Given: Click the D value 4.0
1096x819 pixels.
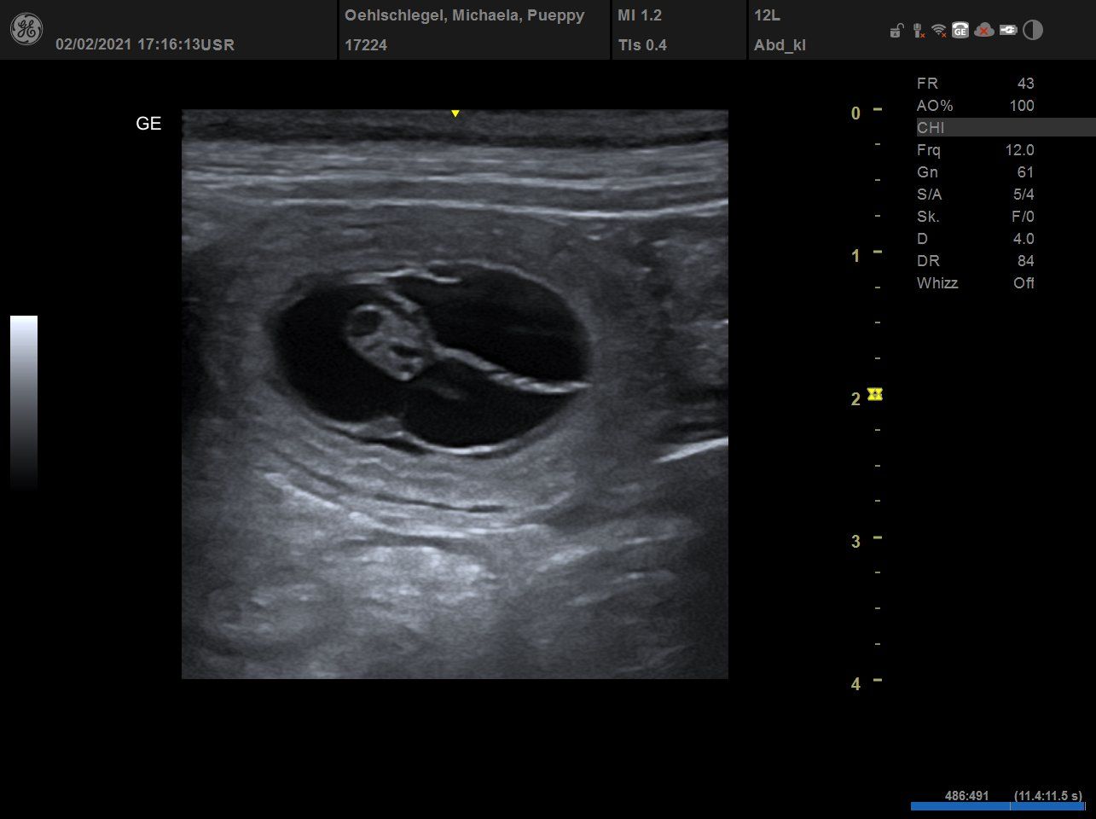Looking at the screenshot, I should tap(1024, 239).
